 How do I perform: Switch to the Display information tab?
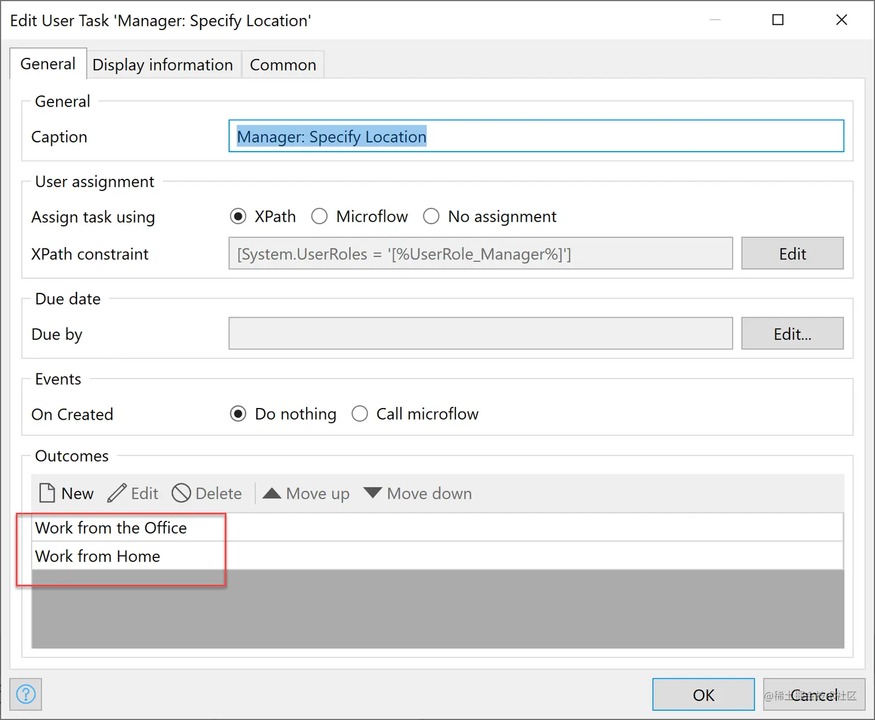click(163, 65)
